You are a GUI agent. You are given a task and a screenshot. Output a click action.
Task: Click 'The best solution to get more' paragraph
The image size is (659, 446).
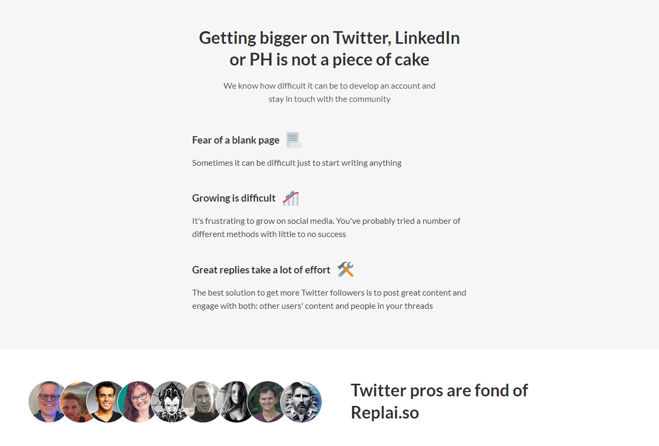329,299
